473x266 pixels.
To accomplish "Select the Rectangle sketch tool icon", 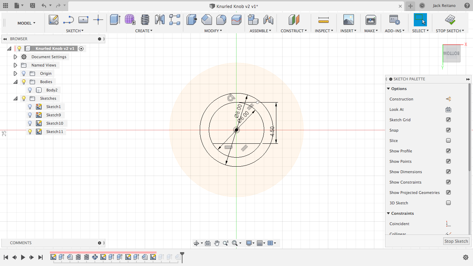I will point(83,20).
